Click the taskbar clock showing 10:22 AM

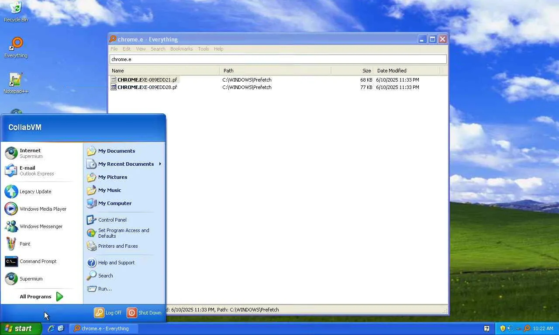tap(543, 328)
